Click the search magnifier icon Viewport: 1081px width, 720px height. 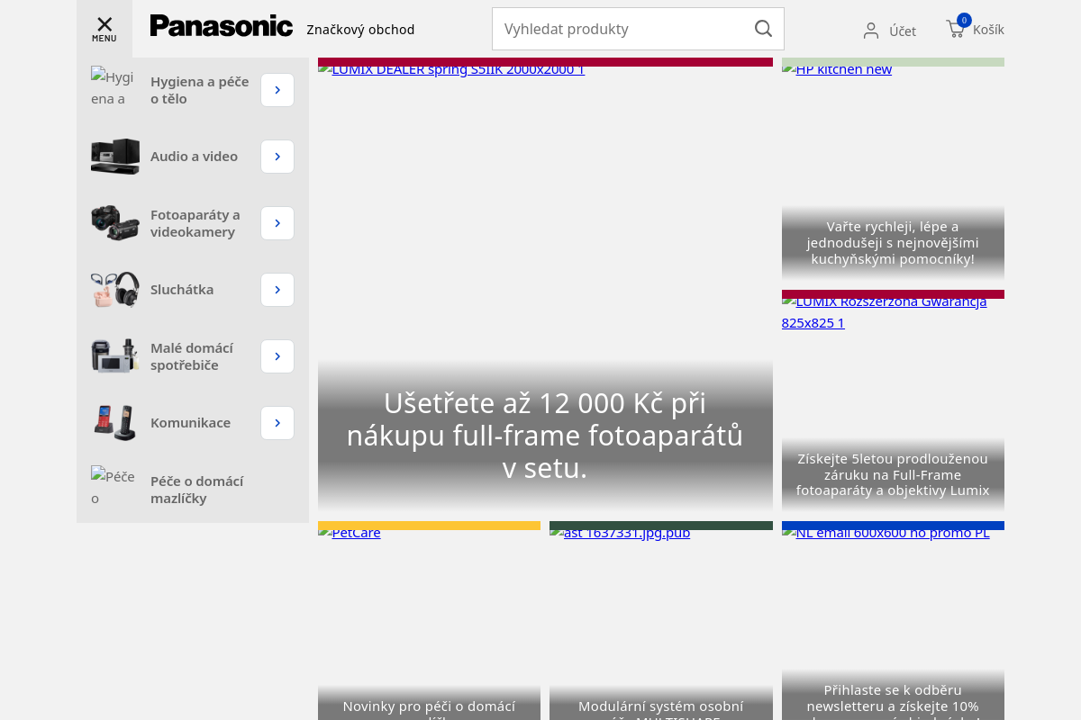pyautogui.click(x=763, y=29)
